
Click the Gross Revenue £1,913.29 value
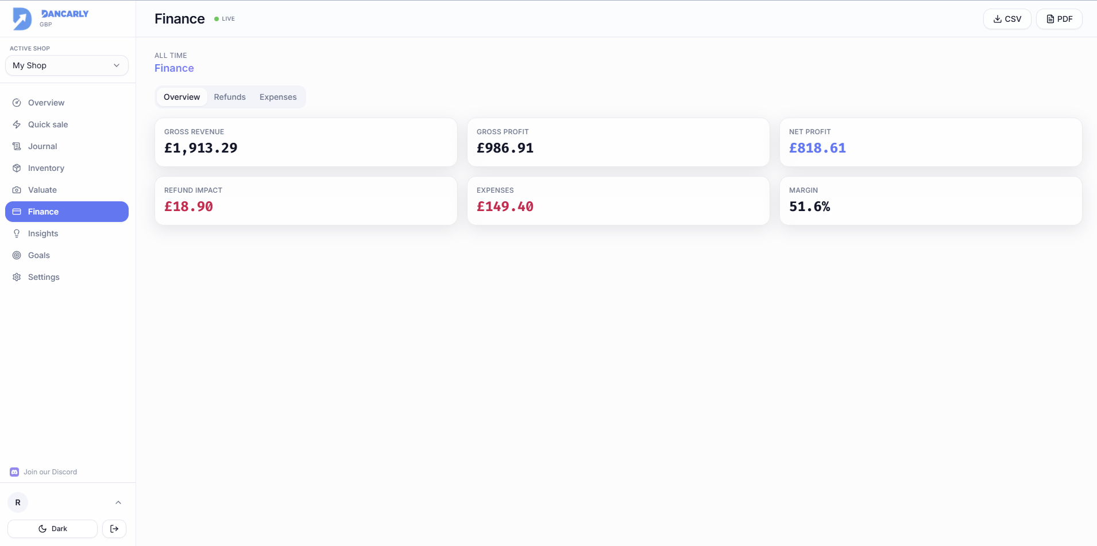[x=201, y=148]
